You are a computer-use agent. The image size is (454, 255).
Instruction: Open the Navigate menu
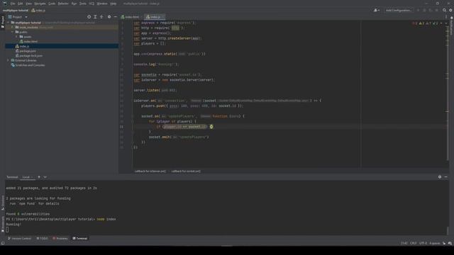click(40, 4)
